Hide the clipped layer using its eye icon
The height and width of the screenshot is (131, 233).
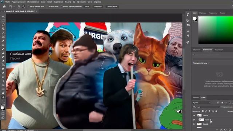pyautogui.click(x=194, y=120)
